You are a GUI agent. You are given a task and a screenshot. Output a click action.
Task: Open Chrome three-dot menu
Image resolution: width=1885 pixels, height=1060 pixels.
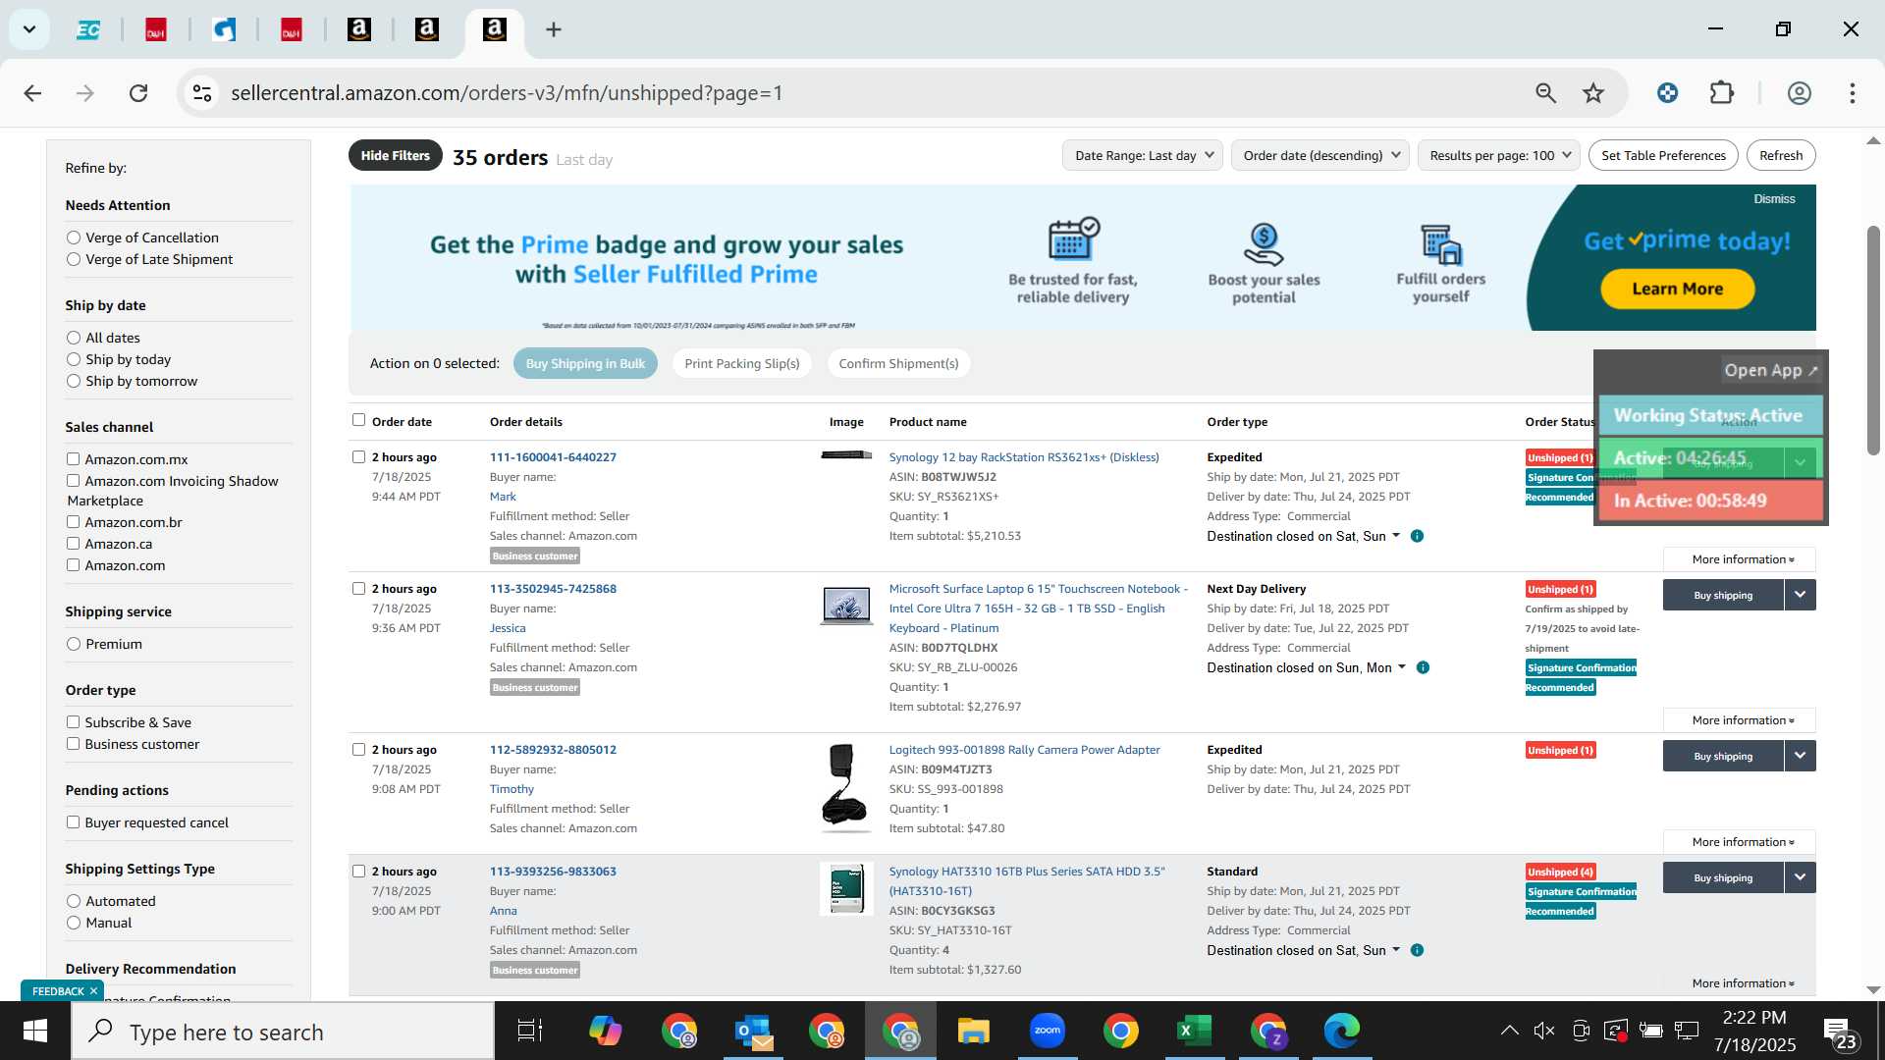point(1853,93)
